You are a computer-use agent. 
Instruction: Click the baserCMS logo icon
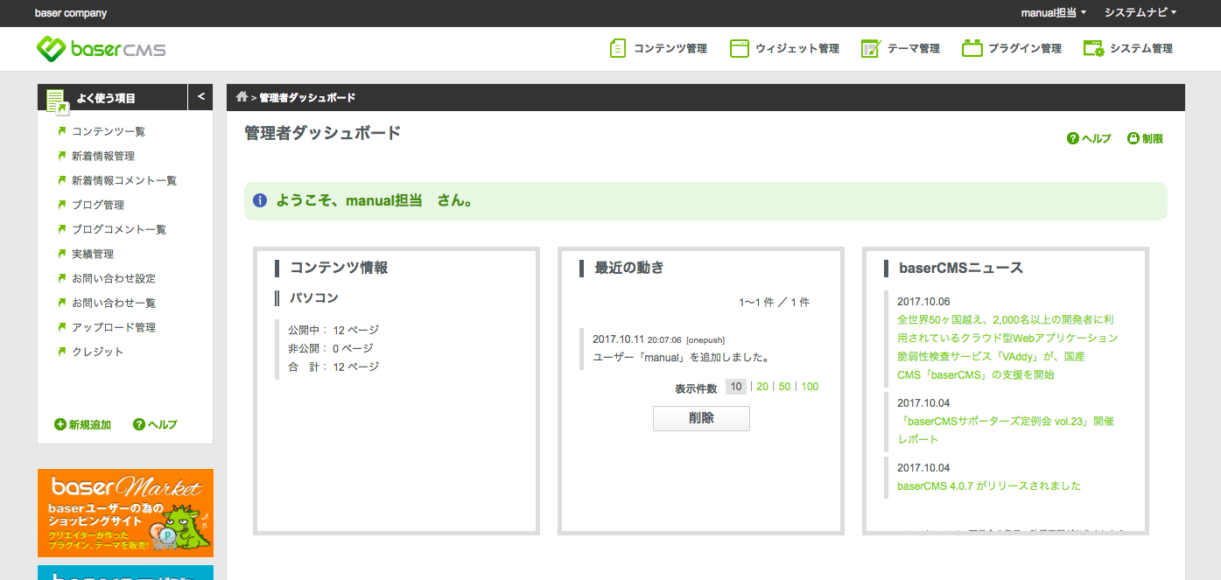51,49
